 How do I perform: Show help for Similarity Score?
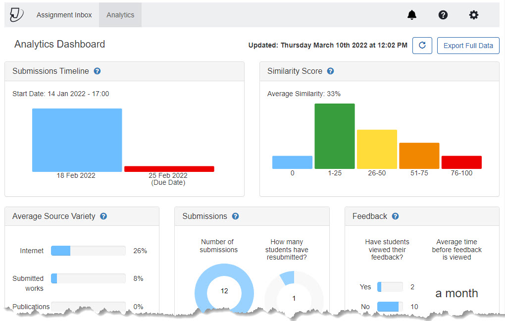point(330,71)
